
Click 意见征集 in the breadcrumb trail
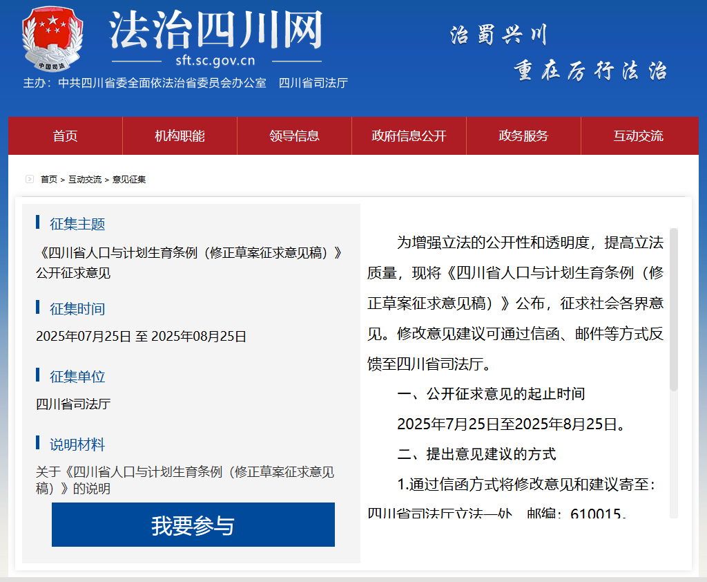click(x=129, y=180)
